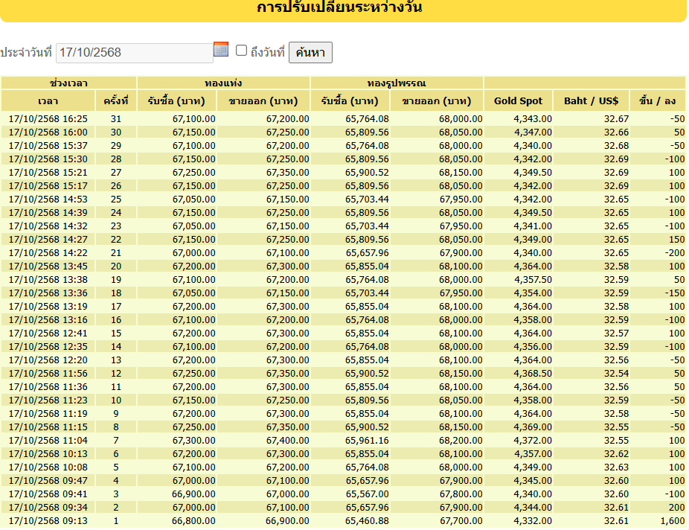Select the time cell 17/10/2568 09:13
Screen dimensions: 689x530
coord(48,521)
